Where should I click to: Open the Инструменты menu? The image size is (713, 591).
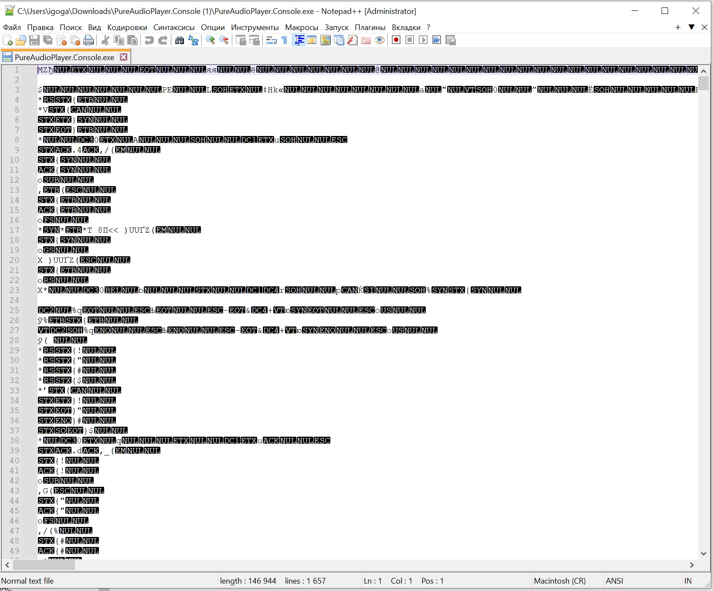tap(255, 27)
